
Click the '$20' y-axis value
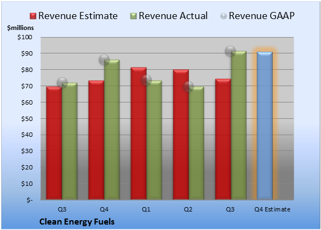point(27,167)
